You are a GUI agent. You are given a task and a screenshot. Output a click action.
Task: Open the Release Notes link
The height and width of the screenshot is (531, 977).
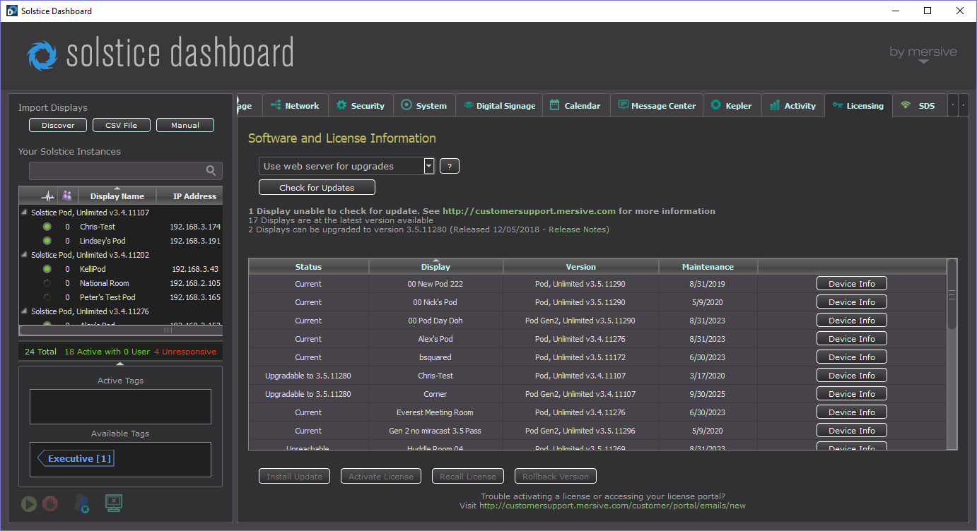(x=578, y=229)
